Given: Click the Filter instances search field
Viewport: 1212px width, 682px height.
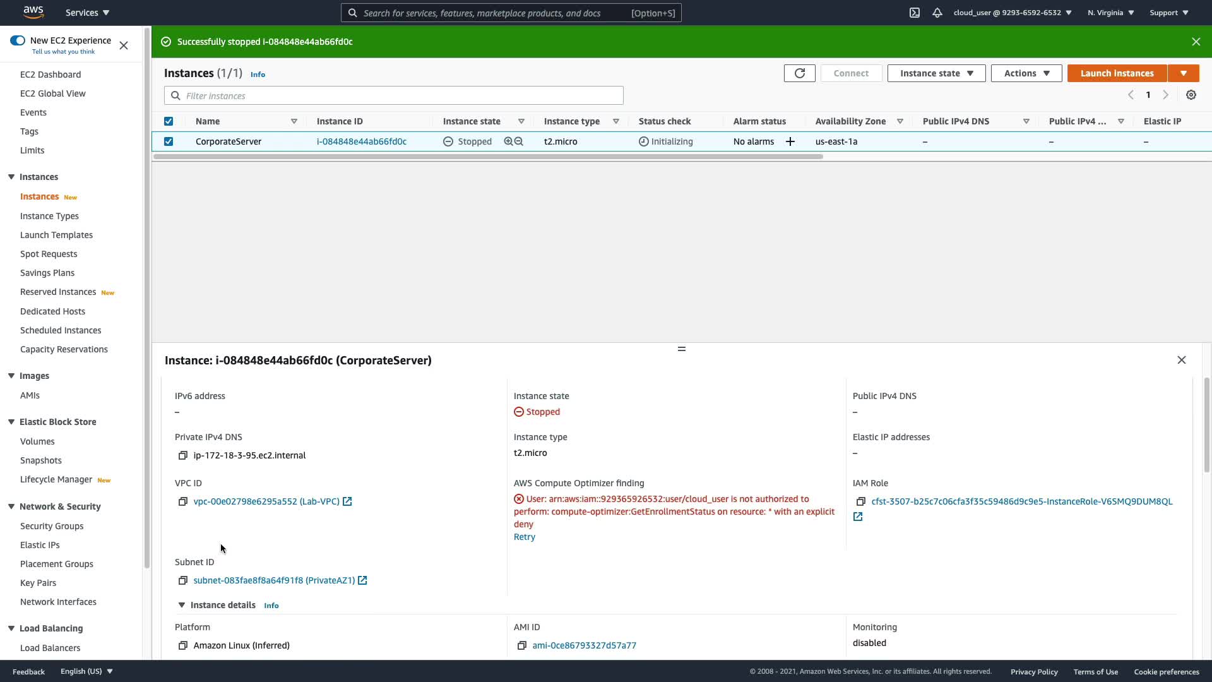Looking at the screenshot, I should [x=394, y=96].
